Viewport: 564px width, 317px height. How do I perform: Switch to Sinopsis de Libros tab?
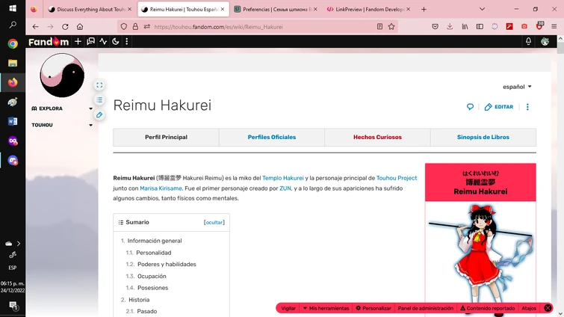pyautogui.click(x=483, y=137)
